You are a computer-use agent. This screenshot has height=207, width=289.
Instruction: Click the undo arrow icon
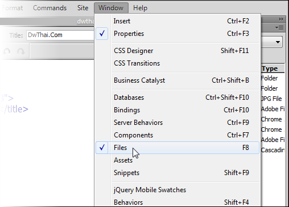tap(7, 51)
